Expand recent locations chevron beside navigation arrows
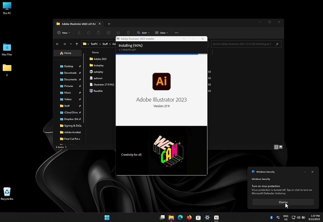Viewport: 323px width, 222px height. click(x=71, y=44)
